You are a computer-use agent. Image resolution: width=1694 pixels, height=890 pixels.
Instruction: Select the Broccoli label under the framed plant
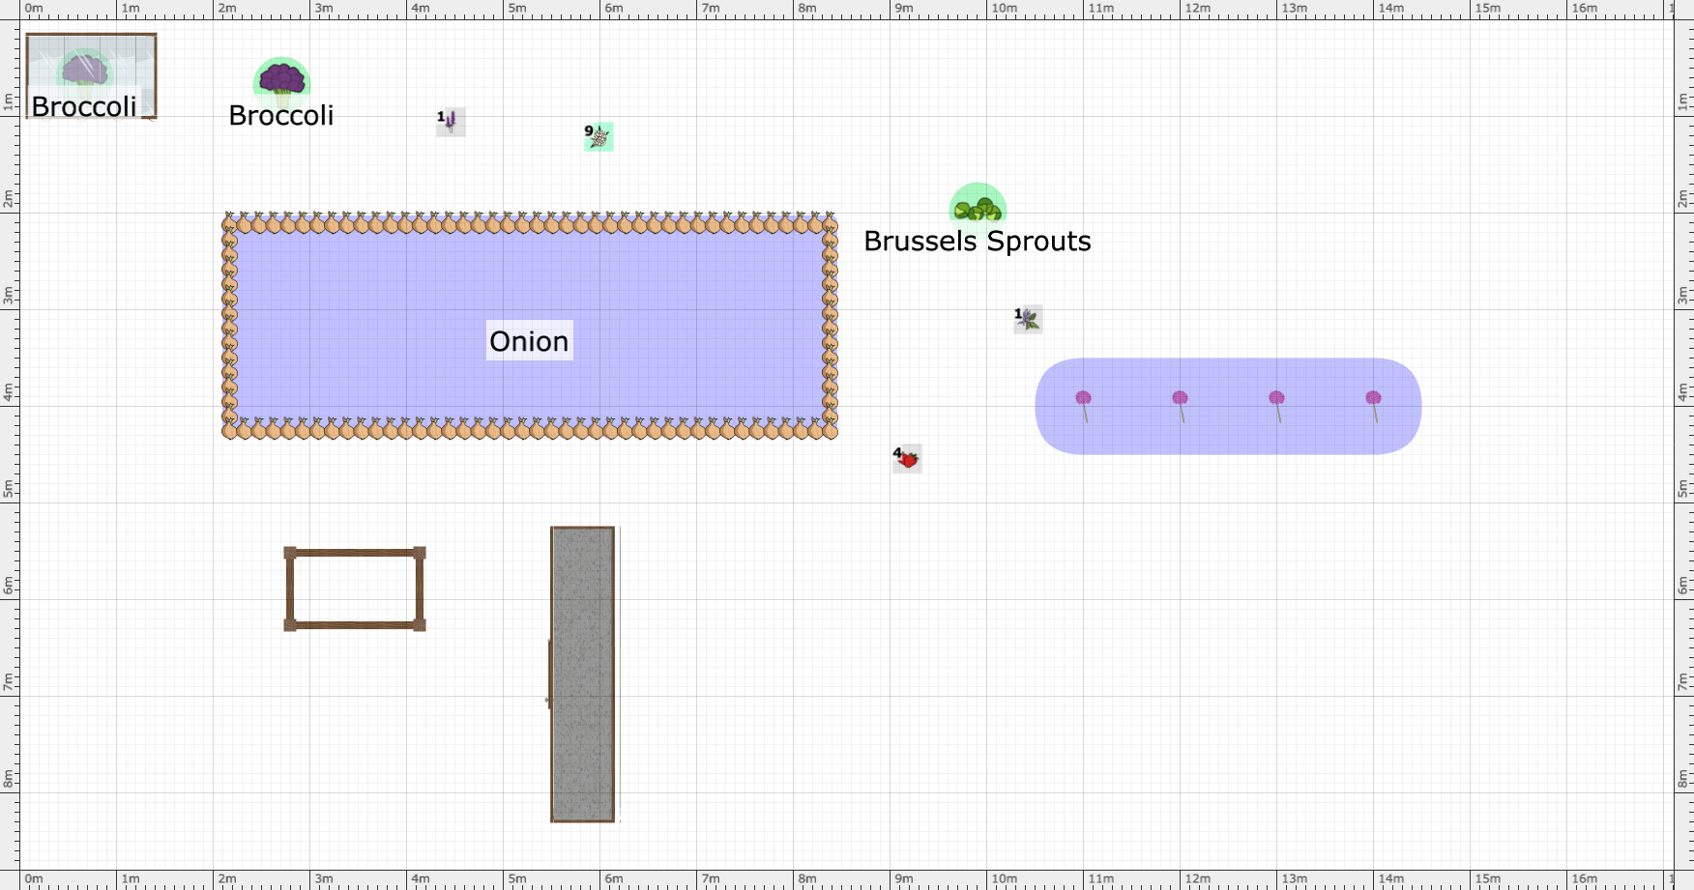pyautogui.click(x=83, y=107)
